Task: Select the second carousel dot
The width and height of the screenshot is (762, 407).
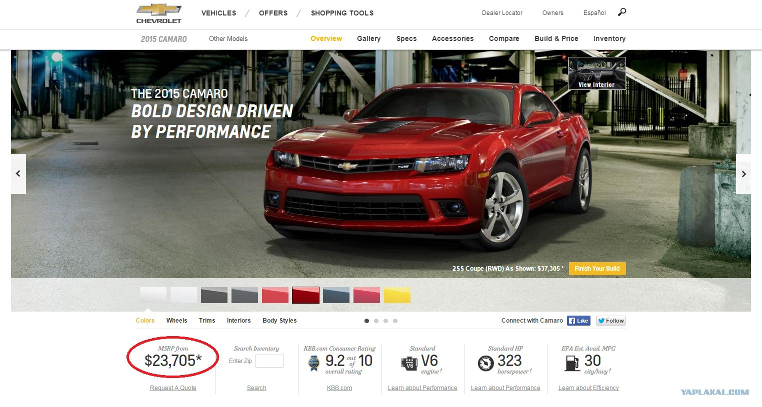Action: point(376,321)
